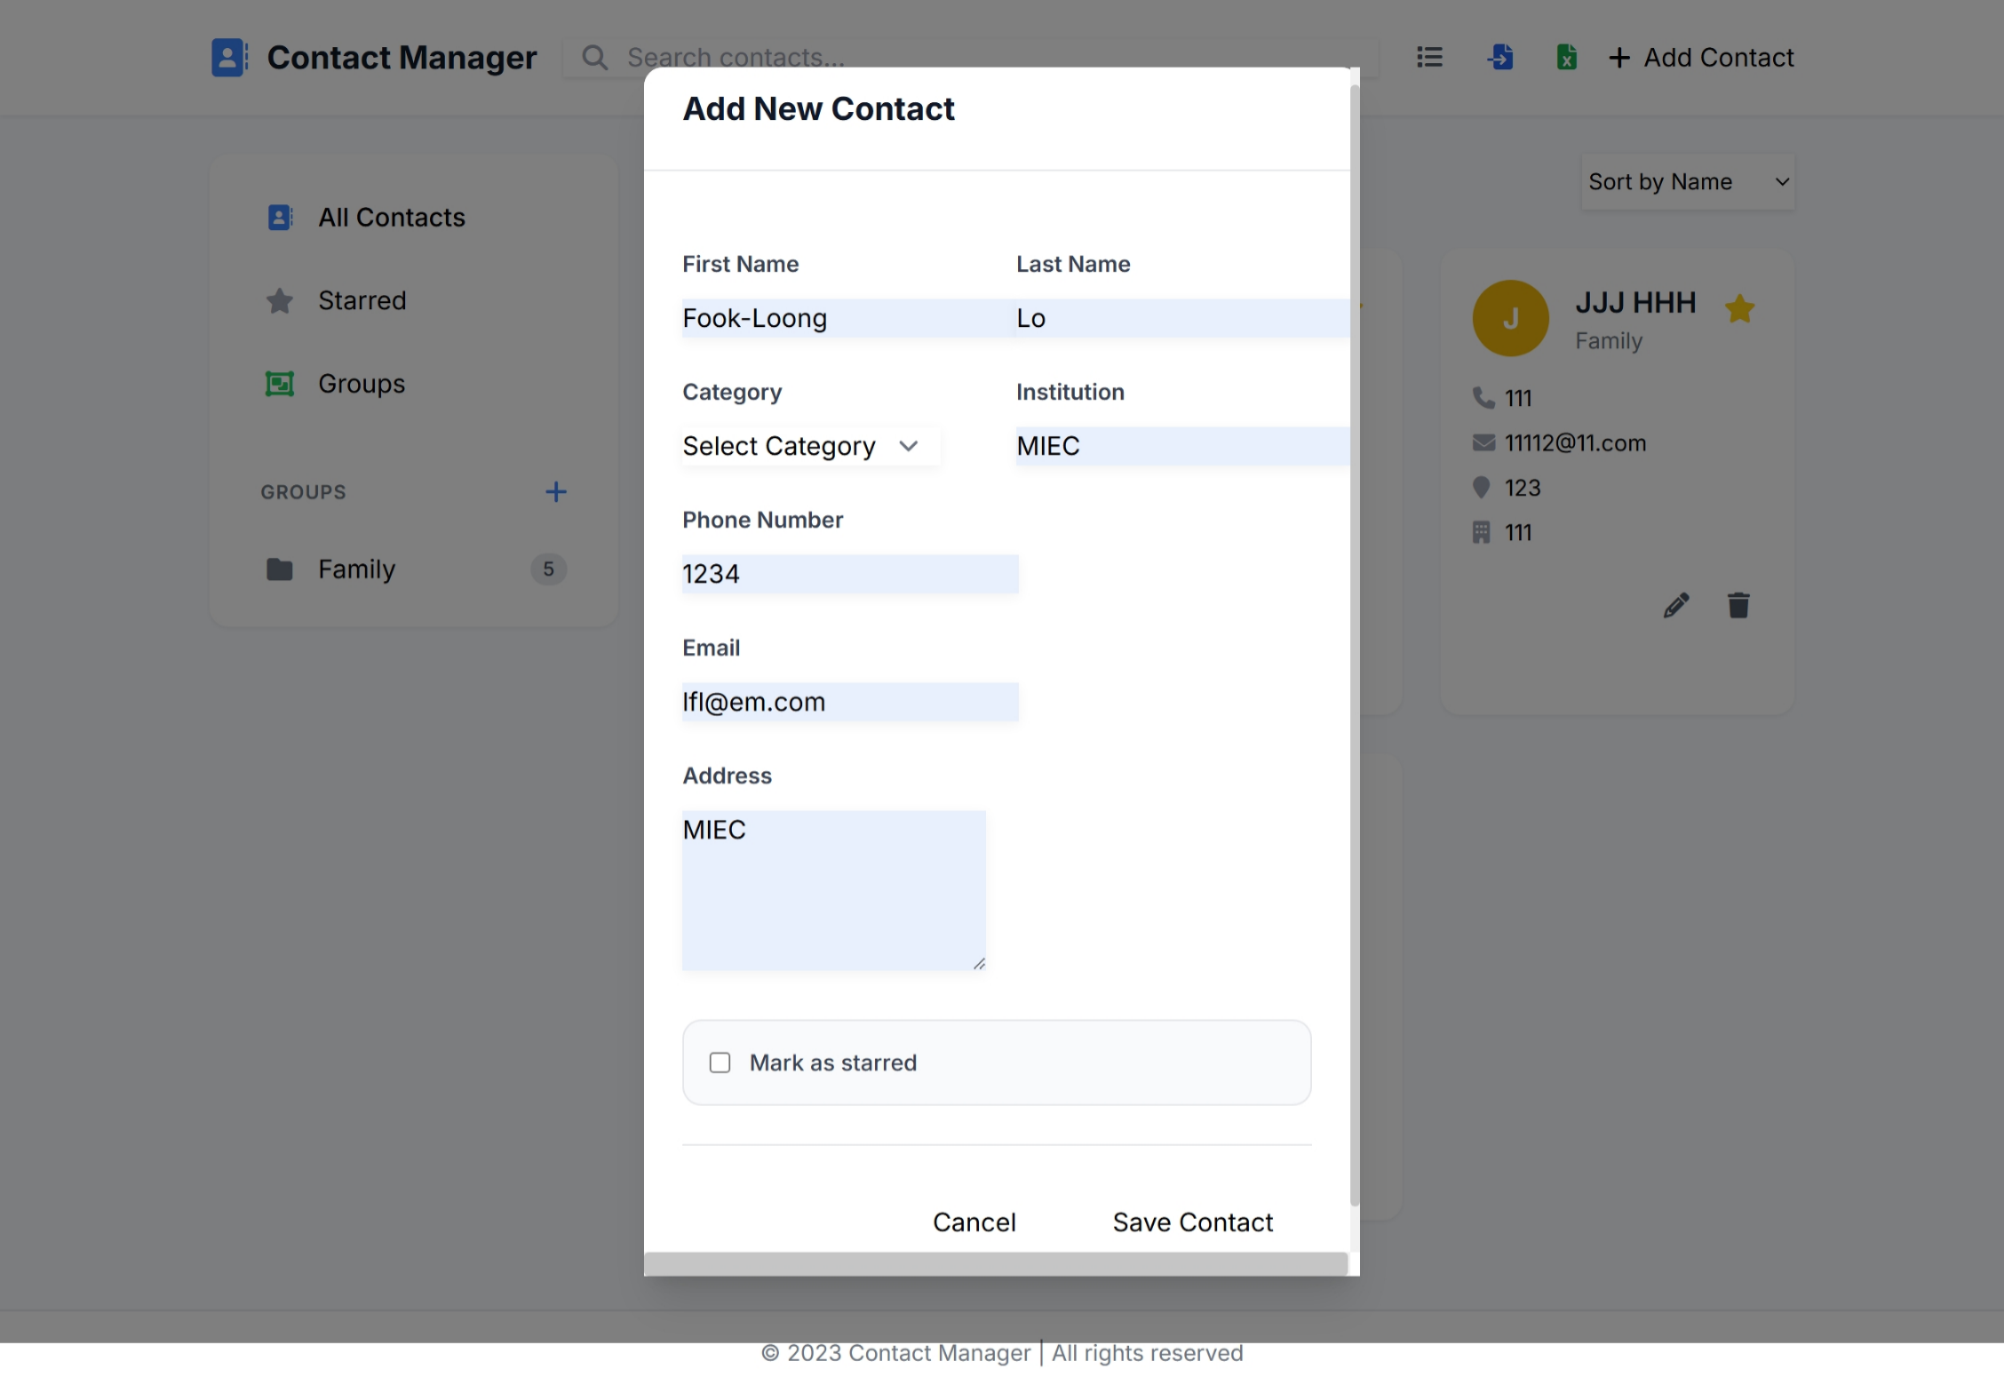Open All Contacts in sidebar
This screenshot has height=1393, width=2004.
(391, 218)
